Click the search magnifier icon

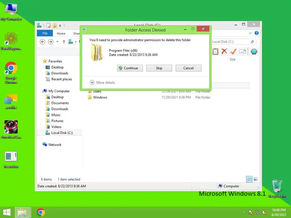click(252, 42)
